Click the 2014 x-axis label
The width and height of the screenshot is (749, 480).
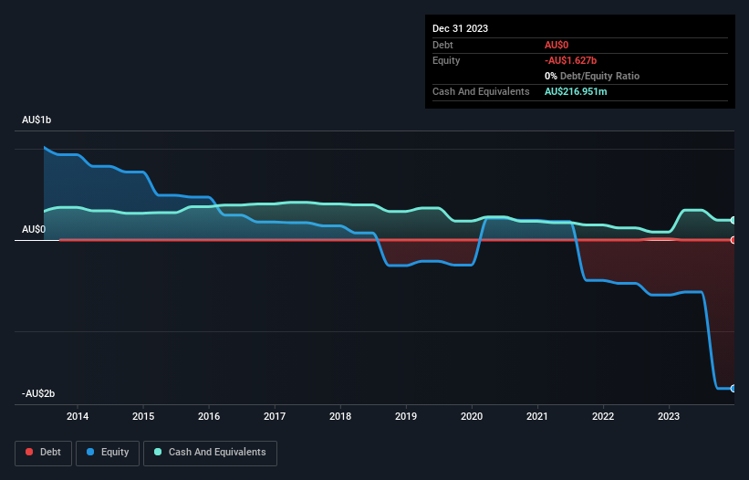pyautogui.click(x=78, y=416)
